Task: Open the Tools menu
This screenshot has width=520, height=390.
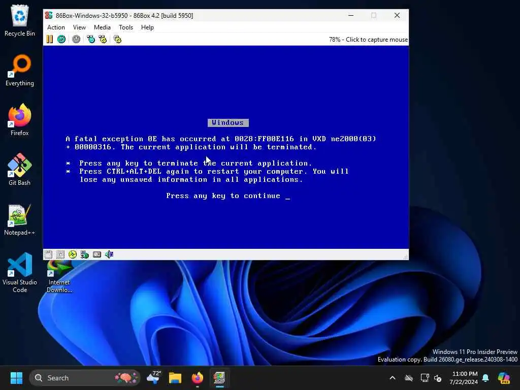Action: click(126, 27)
